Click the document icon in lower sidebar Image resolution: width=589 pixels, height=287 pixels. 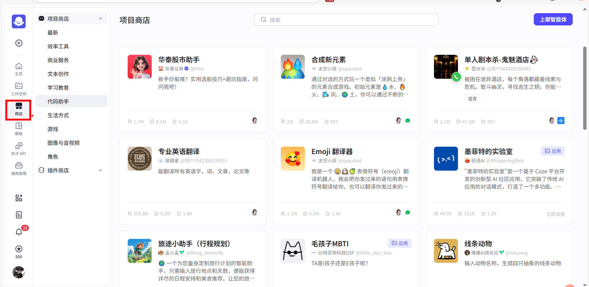pyautogui.click(x=19, y=215)
